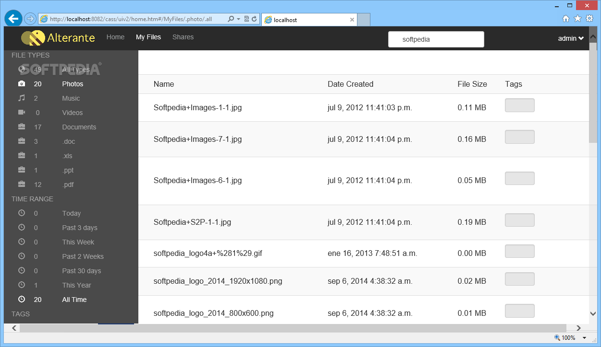The width and height of the screenshot is (601, 347).
Task: Open file softpedia_logo_2014_1920x1080.png
Action: tap(218, 281)
